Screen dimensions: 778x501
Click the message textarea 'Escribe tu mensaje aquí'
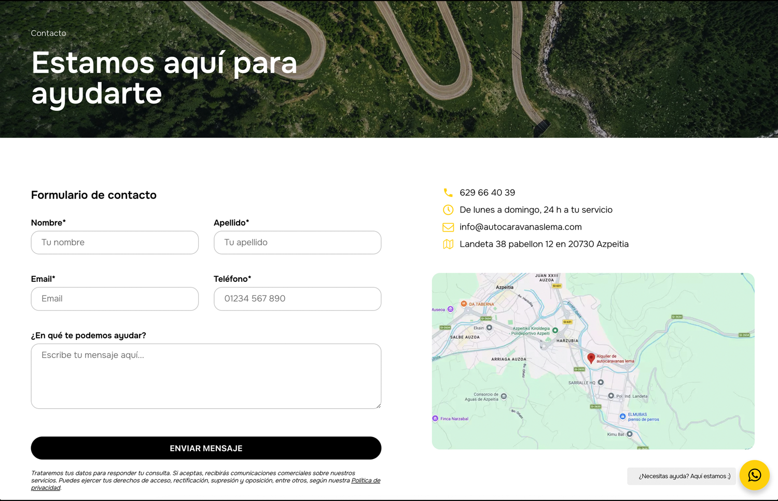pyautogui.click(x=206, y=376)
